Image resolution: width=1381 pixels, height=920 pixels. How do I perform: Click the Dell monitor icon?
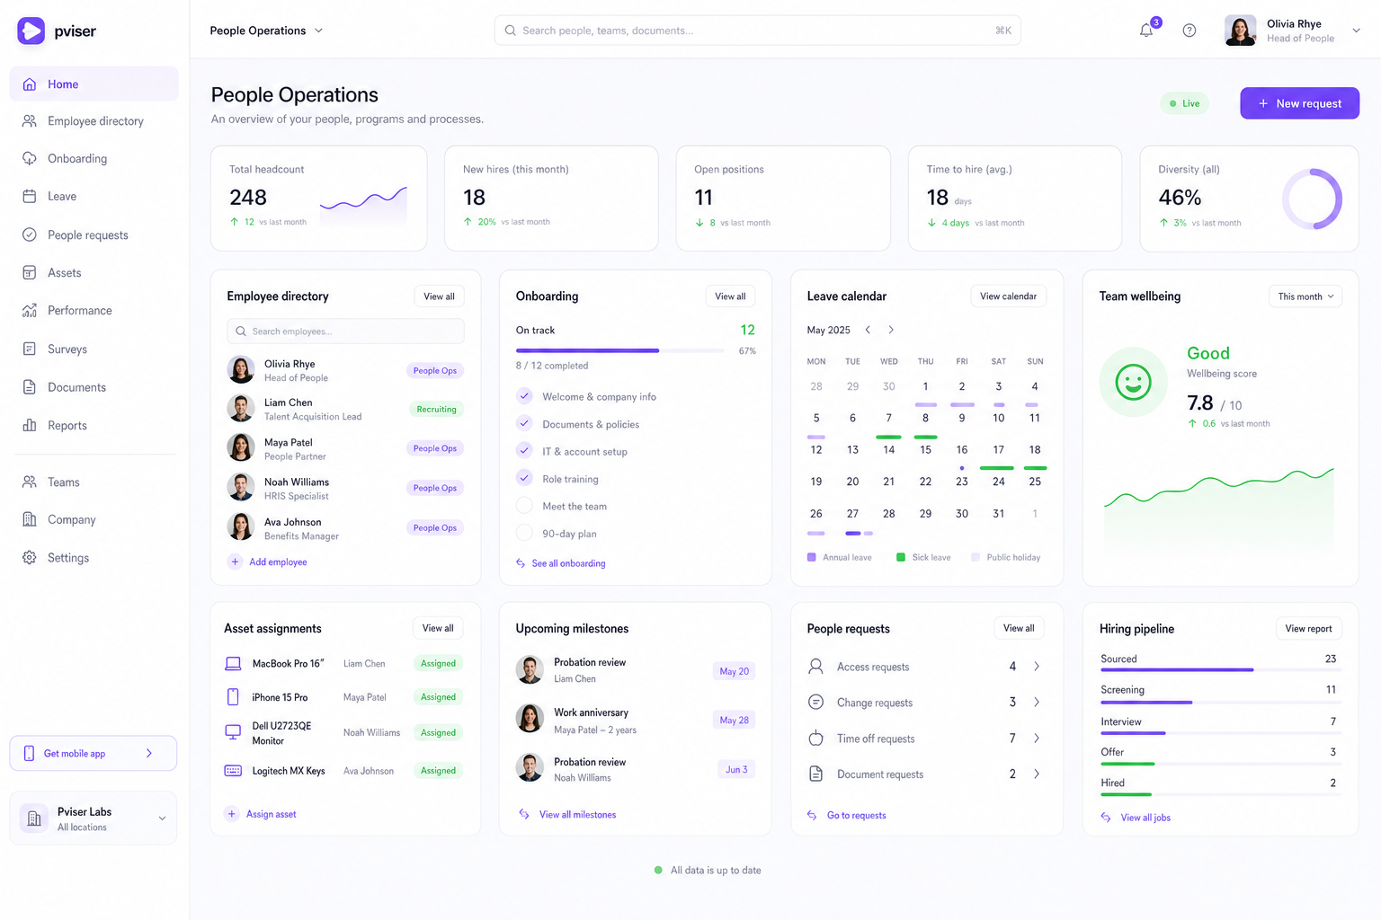(x=233, y=732)
